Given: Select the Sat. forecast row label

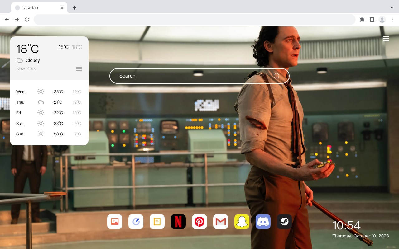Looking at the screenshot, I should 20,123.
